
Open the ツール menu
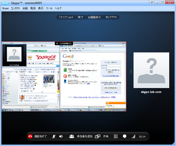point(49,8)
